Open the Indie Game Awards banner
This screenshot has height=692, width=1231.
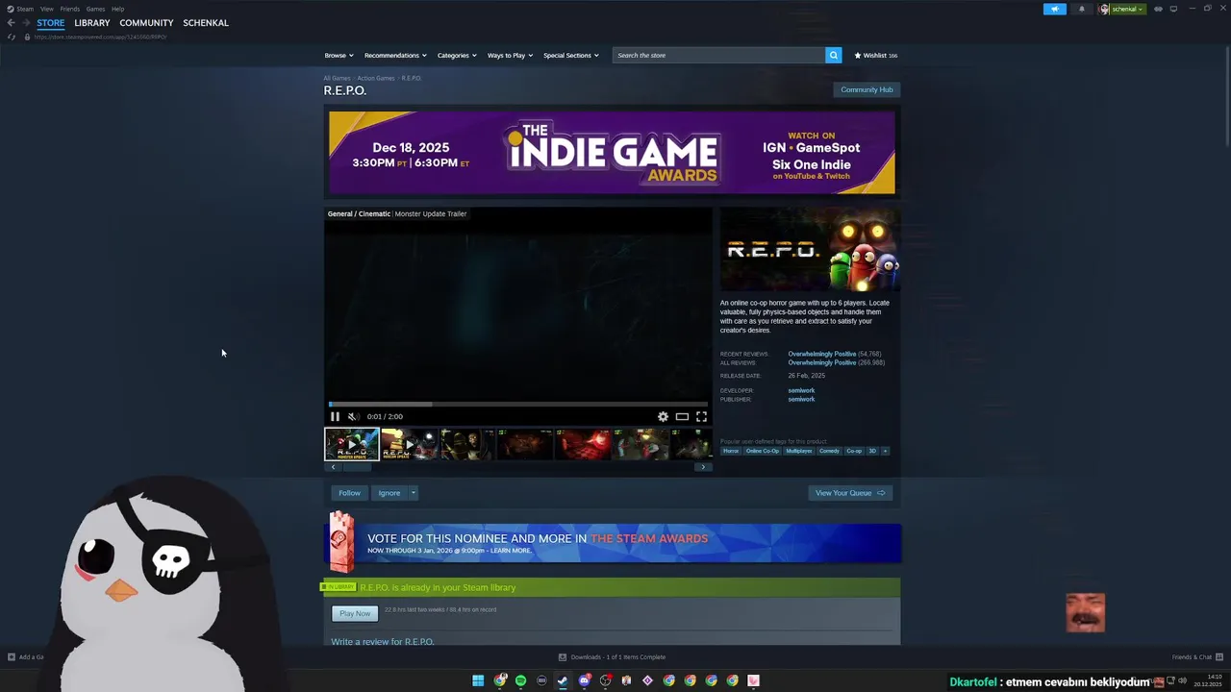click(x=612, y=153)
